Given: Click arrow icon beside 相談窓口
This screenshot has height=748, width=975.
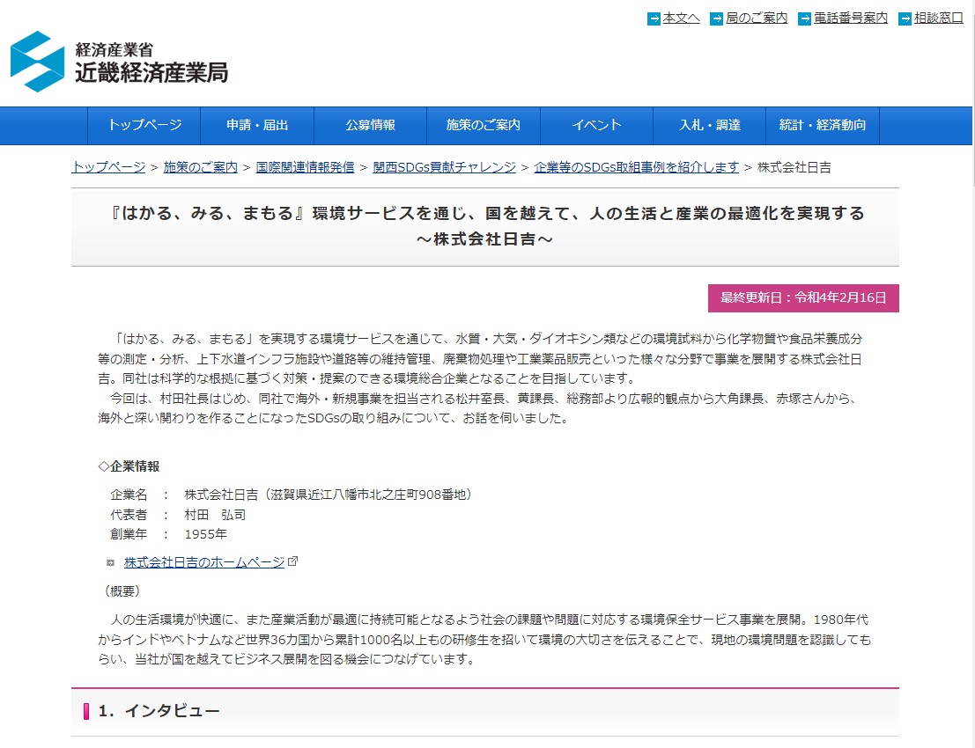Looking at the screenshot, I should 905,18.
